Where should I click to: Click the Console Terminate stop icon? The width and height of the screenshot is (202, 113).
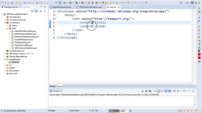click(143, 91)
